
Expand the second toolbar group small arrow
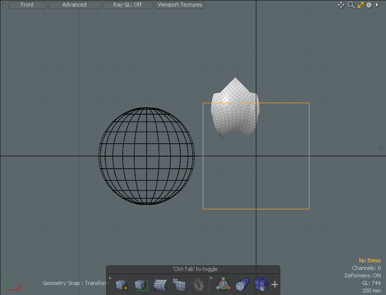pos(211,278)
